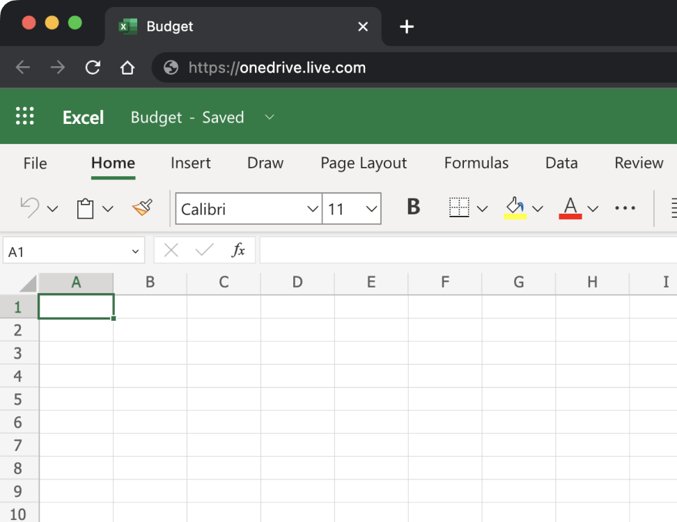Viewport: 677px width, 522px height.
Task: Expand the Budget file name chevron
Action: [270, 118]
